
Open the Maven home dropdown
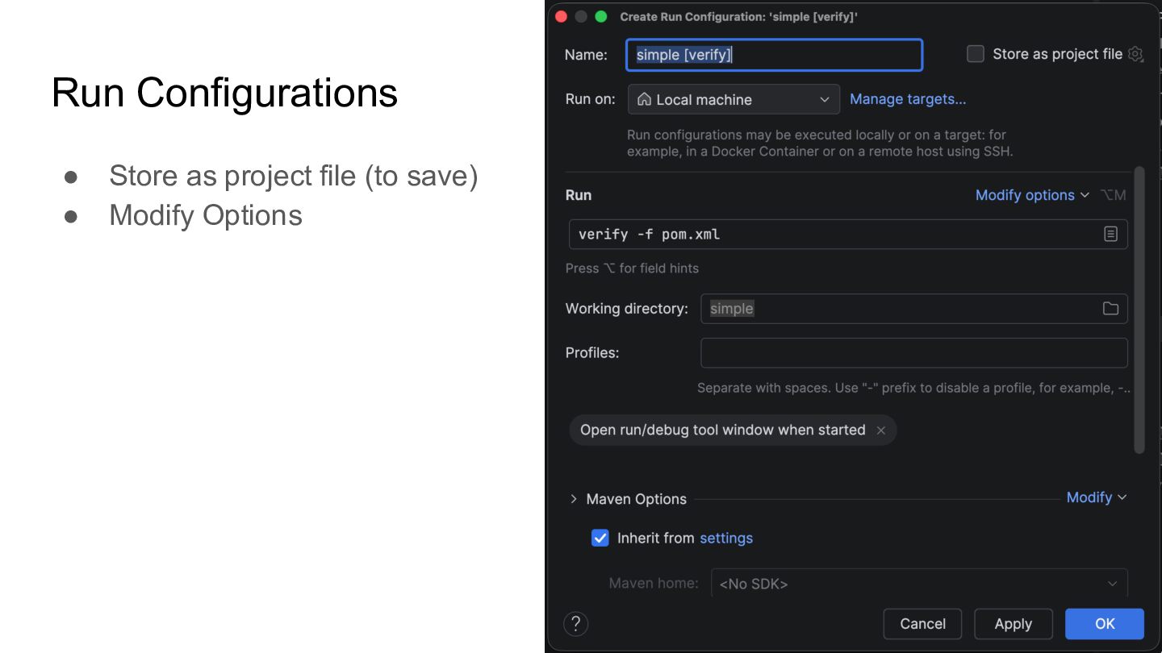click(1112, 584)
